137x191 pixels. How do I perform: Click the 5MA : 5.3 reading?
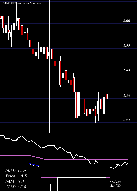(15, 181)
